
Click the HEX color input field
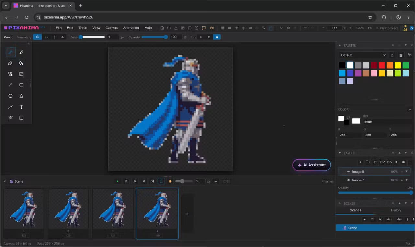[388, 122]
